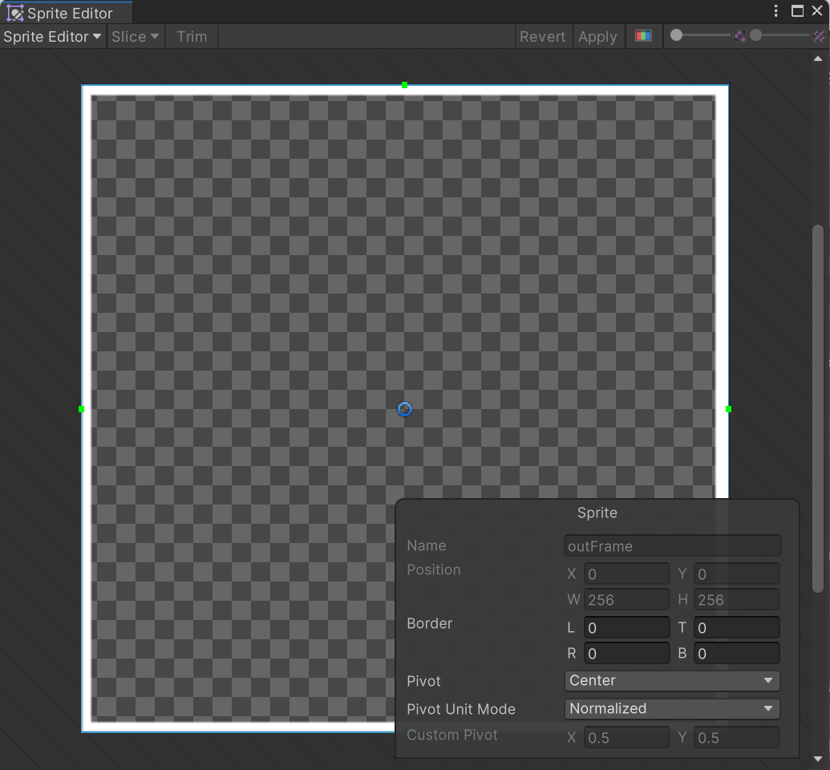Open the Pivot dropdown set to Center
Image resolution: width=830 pixels, height=770 pixels.
point(672,680)
